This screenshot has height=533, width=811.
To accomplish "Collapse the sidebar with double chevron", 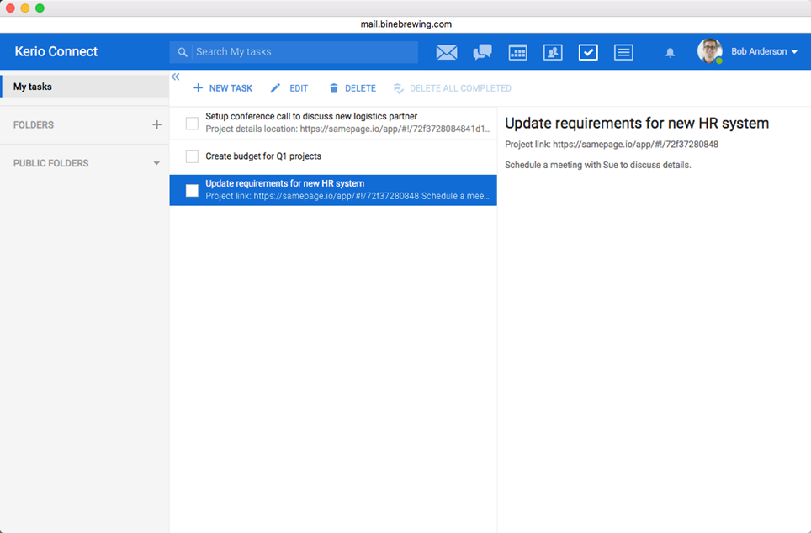I will click(x=176, y=77).
